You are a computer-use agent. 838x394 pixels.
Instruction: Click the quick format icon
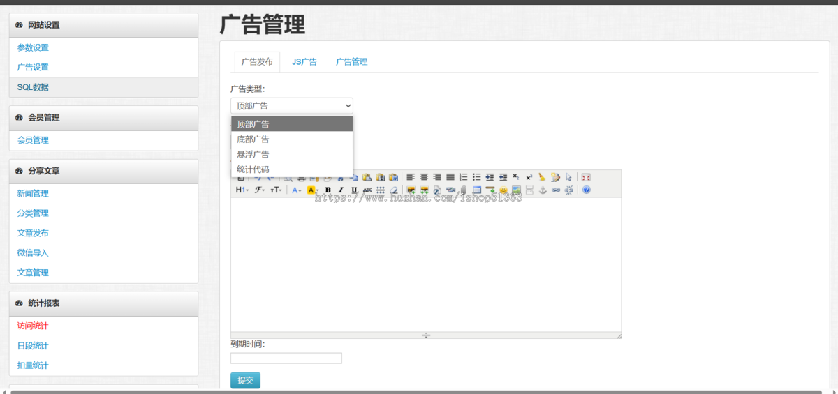coord(556,177)
